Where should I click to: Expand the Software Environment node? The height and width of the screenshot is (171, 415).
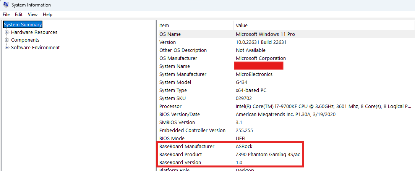pos(6,48)
